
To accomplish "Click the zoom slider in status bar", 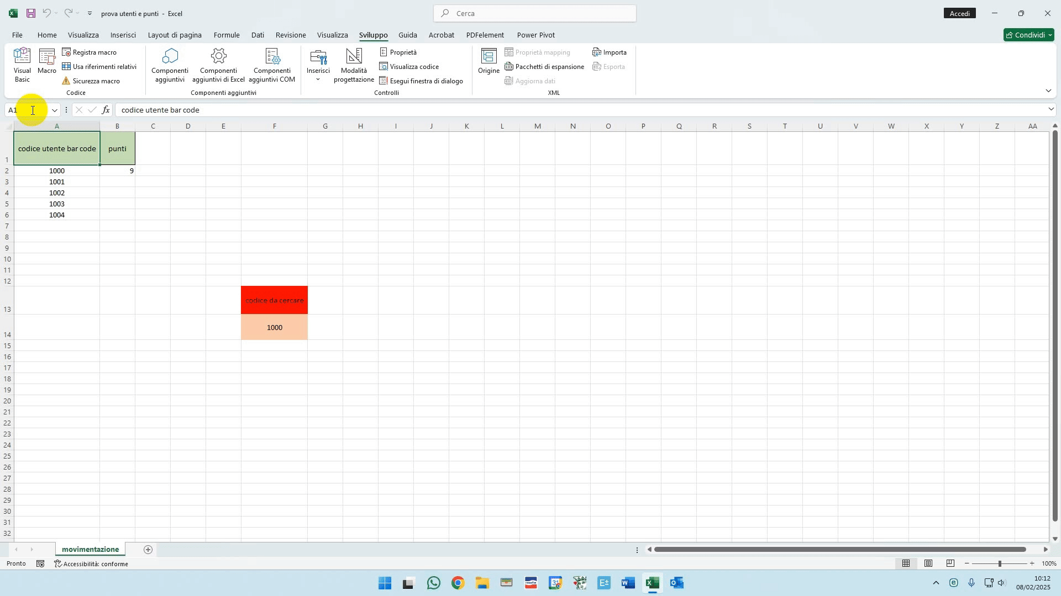I will pos(999,563).
